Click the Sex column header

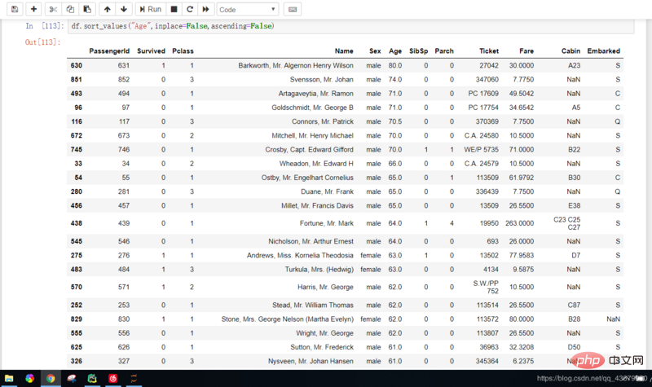375,51
